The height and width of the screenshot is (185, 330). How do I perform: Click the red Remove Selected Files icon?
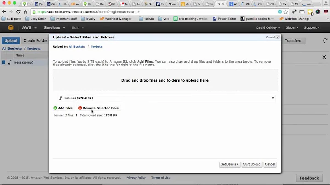[x=80, y=108]
